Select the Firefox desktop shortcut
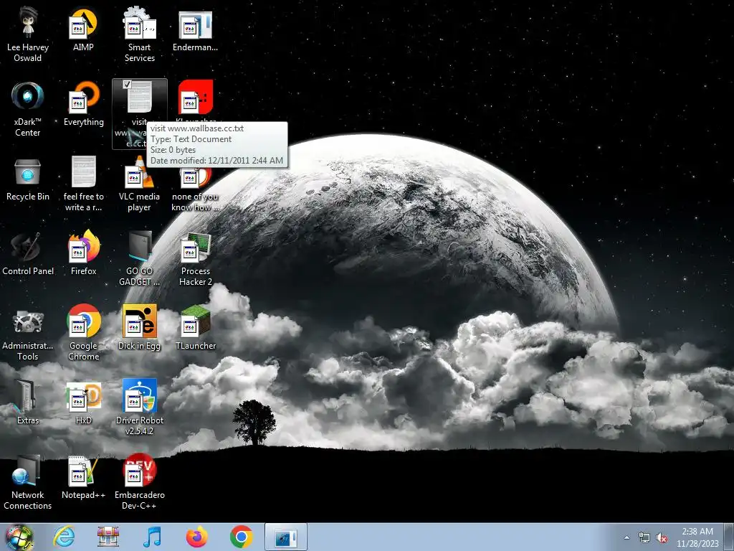This screenshot has width=734, height=551. pyautogui.click(x=83, y=253)
